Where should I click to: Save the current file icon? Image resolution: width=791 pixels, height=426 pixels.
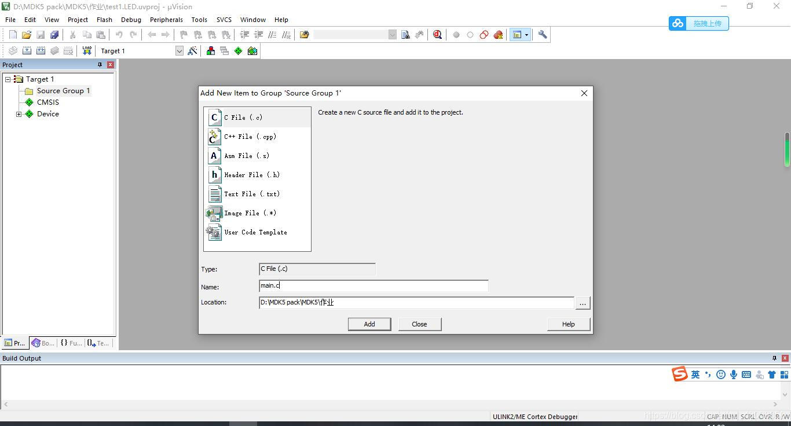[x=41, y=35]
